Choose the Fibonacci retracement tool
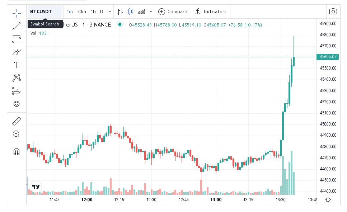The width and height of the screenshot is (347, 212). [17, 39]
